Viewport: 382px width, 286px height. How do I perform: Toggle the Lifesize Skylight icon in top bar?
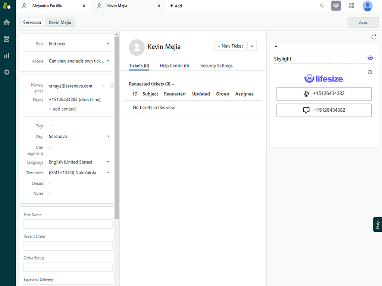coord(336,6)
